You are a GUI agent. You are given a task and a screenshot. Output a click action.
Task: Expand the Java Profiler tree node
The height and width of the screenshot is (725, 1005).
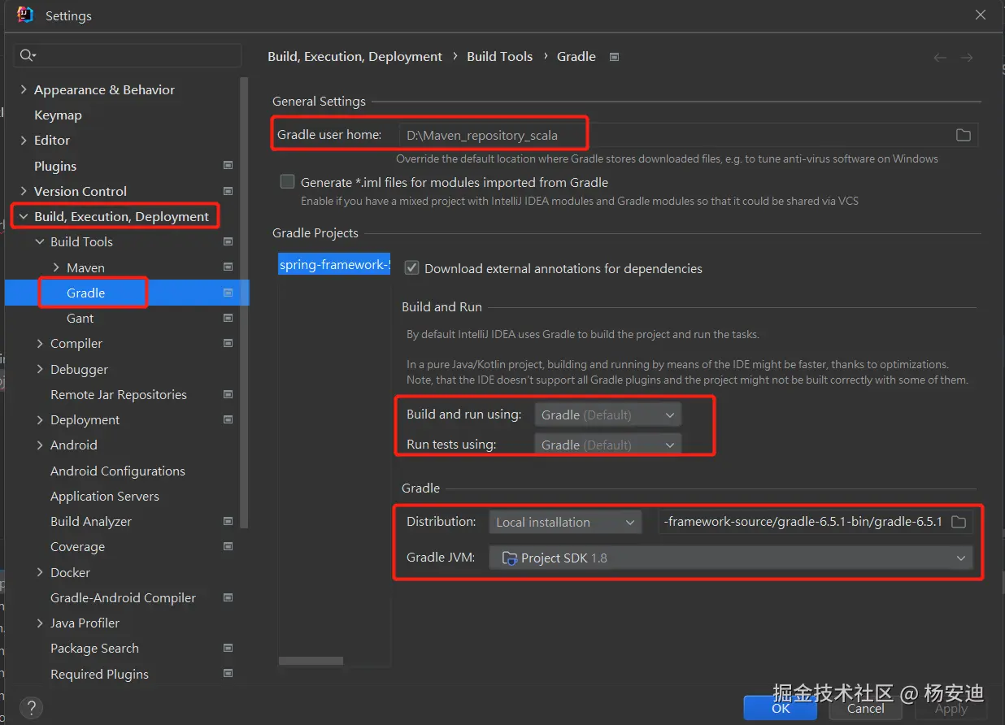pos(40,623)
